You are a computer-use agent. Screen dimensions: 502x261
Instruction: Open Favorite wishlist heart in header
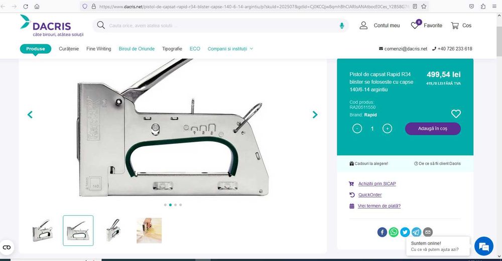point(416,25)
